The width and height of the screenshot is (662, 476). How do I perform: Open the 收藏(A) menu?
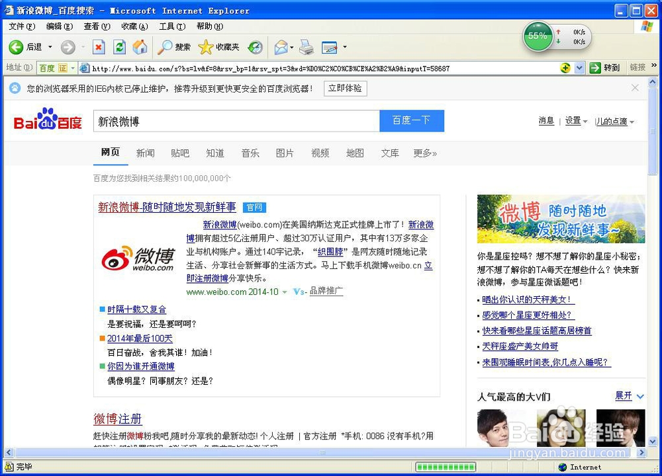[134, 26]
